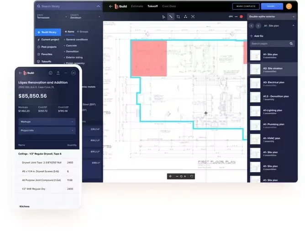Open the Double wythe exterior dropdown

pos(272,16)
